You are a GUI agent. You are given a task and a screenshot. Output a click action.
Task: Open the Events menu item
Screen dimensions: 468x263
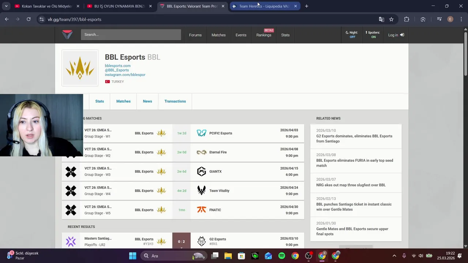click(241, 35)
